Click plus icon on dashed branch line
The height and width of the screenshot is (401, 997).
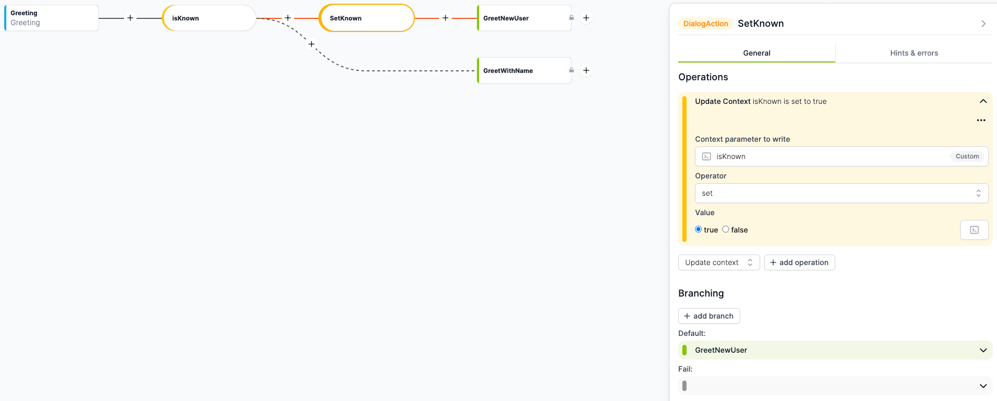pos(311,44)
